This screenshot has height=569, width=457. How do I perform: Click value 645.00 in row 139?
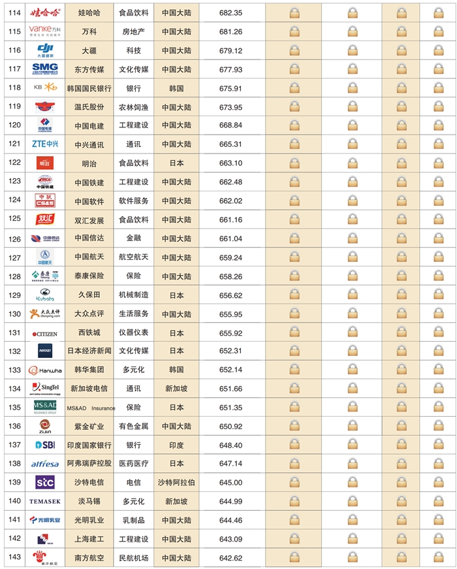(230, 483)
